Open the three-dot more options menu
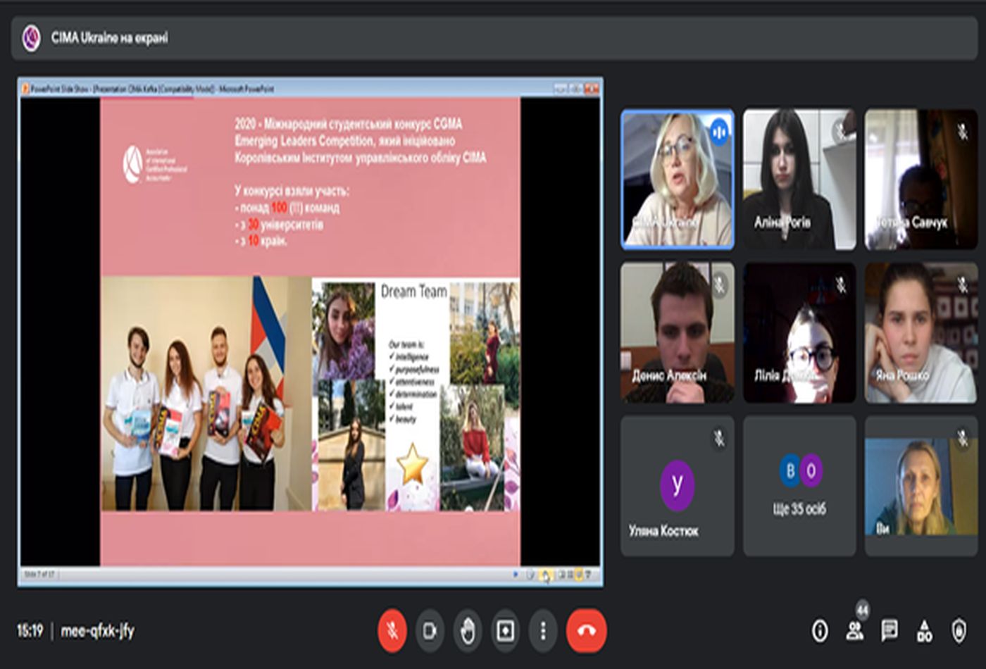The width and height of the screenshot is (986, 669). coord(543,630)
